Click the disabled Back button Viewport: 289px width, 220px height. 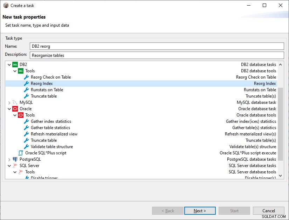pos(168,211)
